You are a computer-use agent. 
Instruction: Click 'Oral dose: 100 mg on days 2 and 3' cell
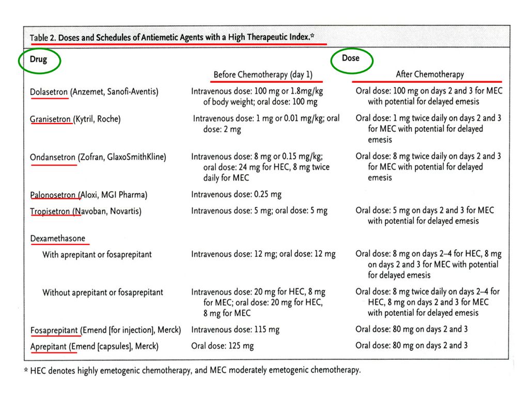(429, 96)
